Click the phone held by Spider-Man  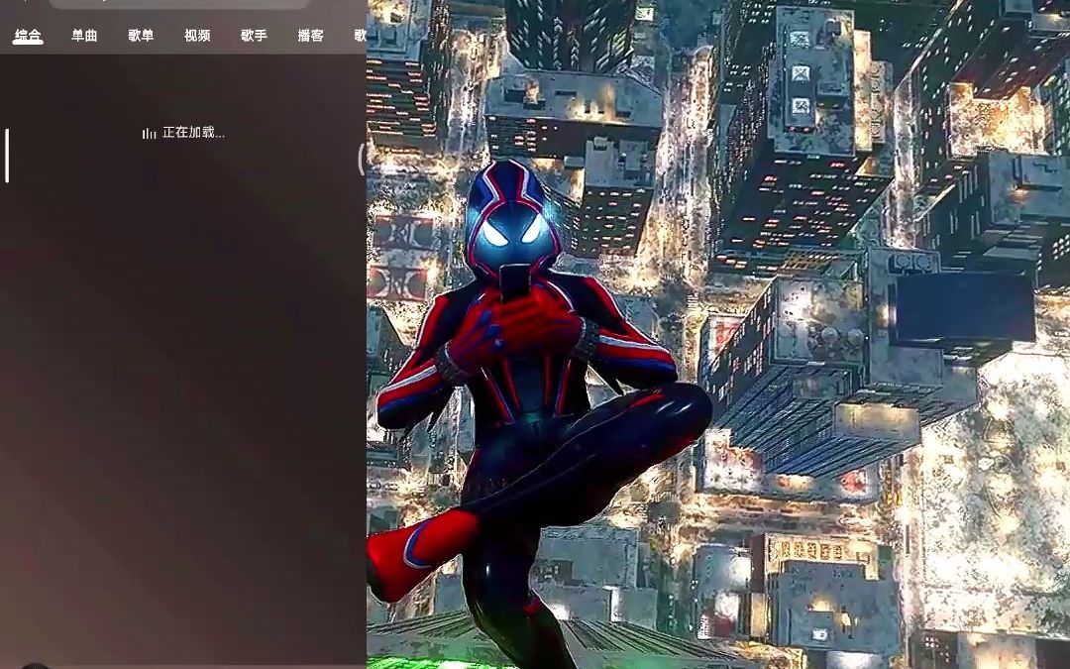[514, 284]
